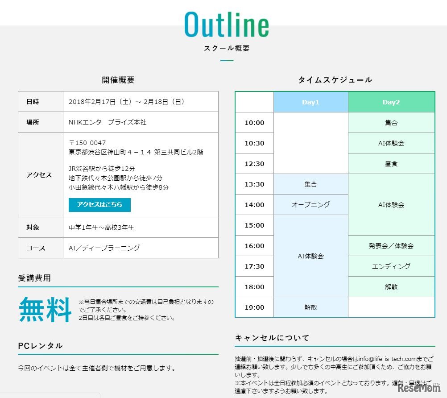Select the 昼食 cell at 12:30
This screenshot has height=398, width=447.
tap(391, 163)
